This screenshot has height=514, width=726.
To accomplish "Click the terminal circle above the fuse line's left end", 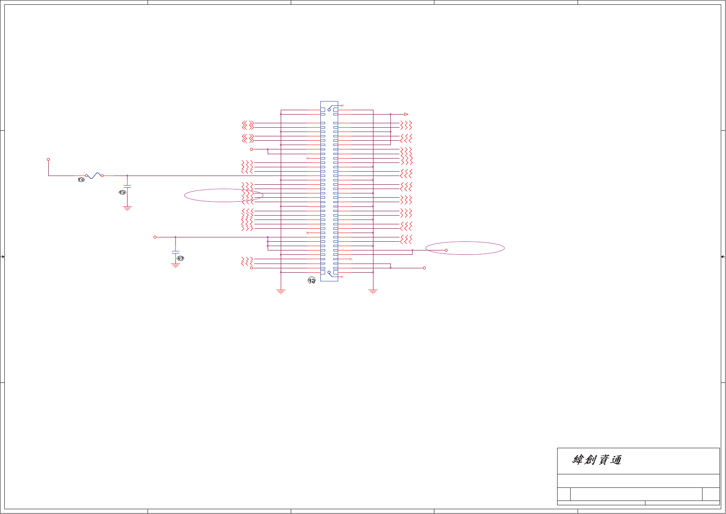I will click(x=48, y=159).
